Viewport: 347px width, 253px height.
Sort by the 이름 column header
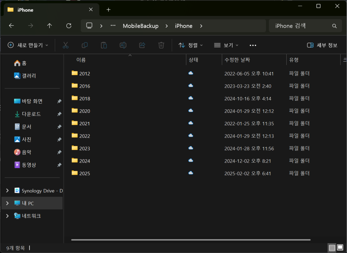(81, 60)
